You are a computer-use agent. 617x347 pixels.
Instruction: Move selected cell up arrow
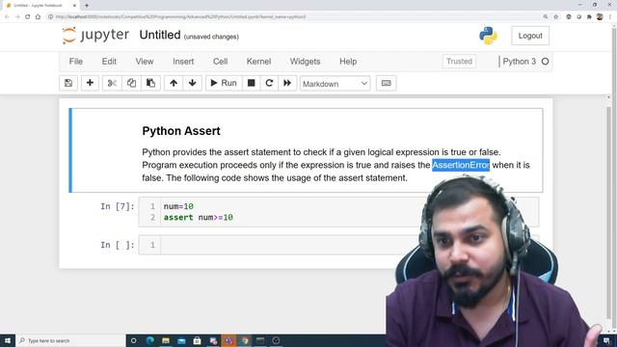click(174, 83)
